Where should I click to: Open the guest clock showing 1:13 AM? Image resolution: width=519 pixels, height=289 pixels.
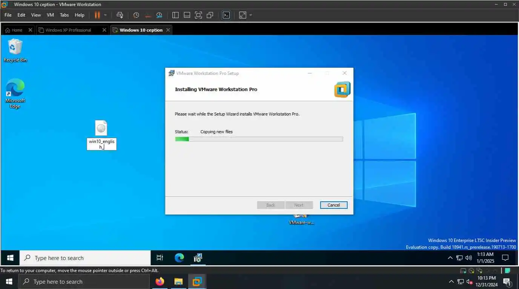click(x=485, y=258)
